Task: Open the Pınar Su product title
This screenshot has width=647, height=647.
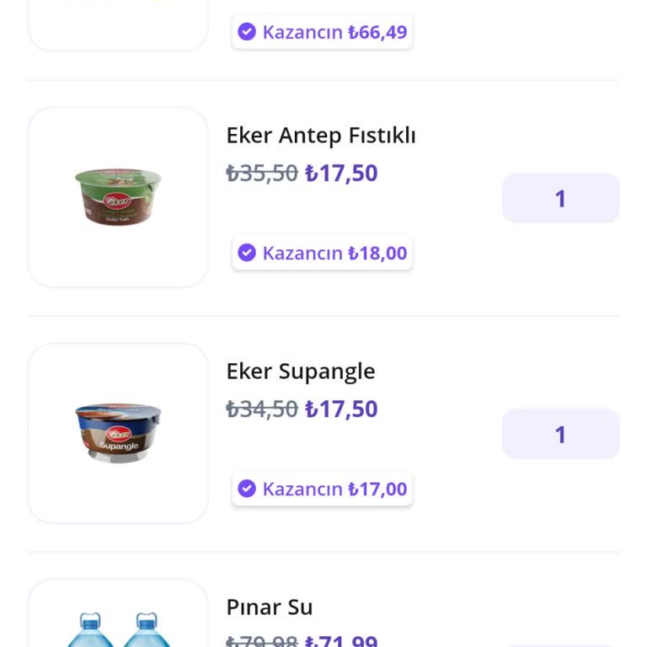Action: pos(270,607)
